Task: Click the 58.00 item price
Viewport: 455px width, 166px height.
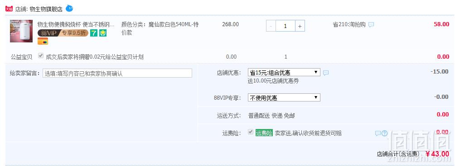Action: click(441, 24)
